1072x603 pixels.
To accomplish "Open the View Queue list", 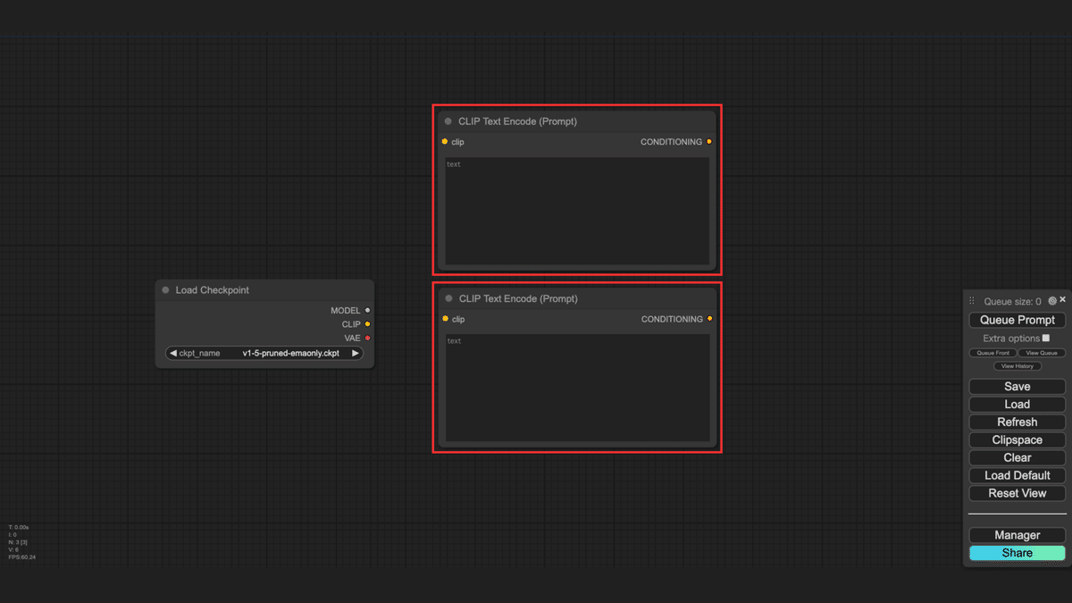I will [1042, 353].
